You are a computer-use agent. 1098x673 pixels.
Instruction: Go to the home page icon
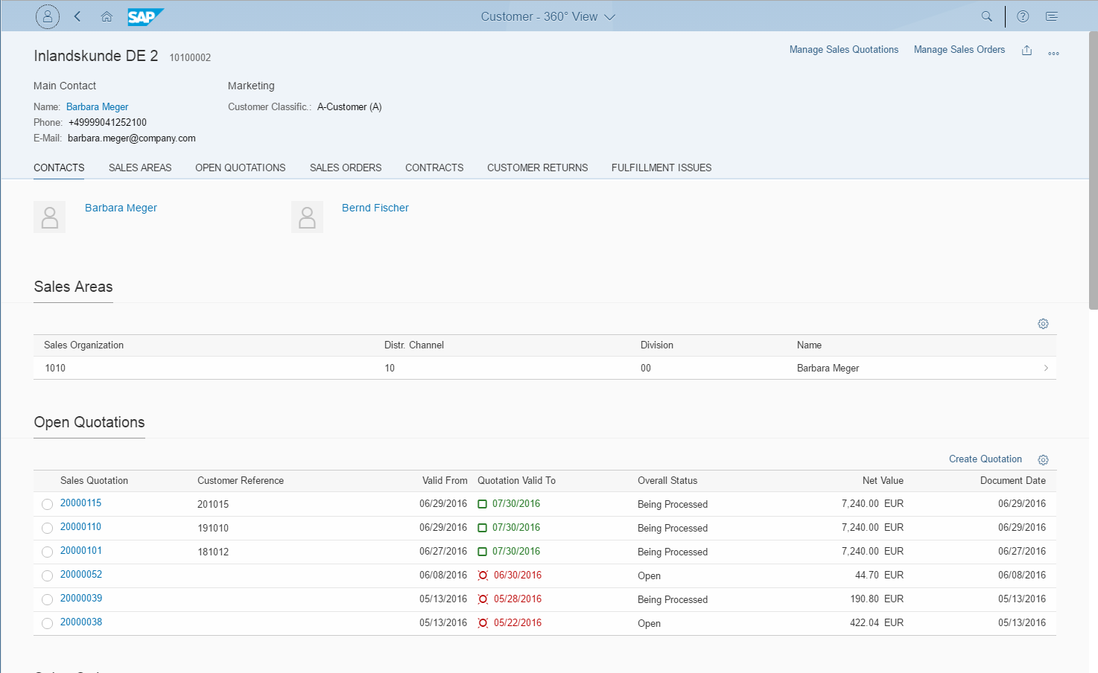pyautogui.click(x=107, y=16)
